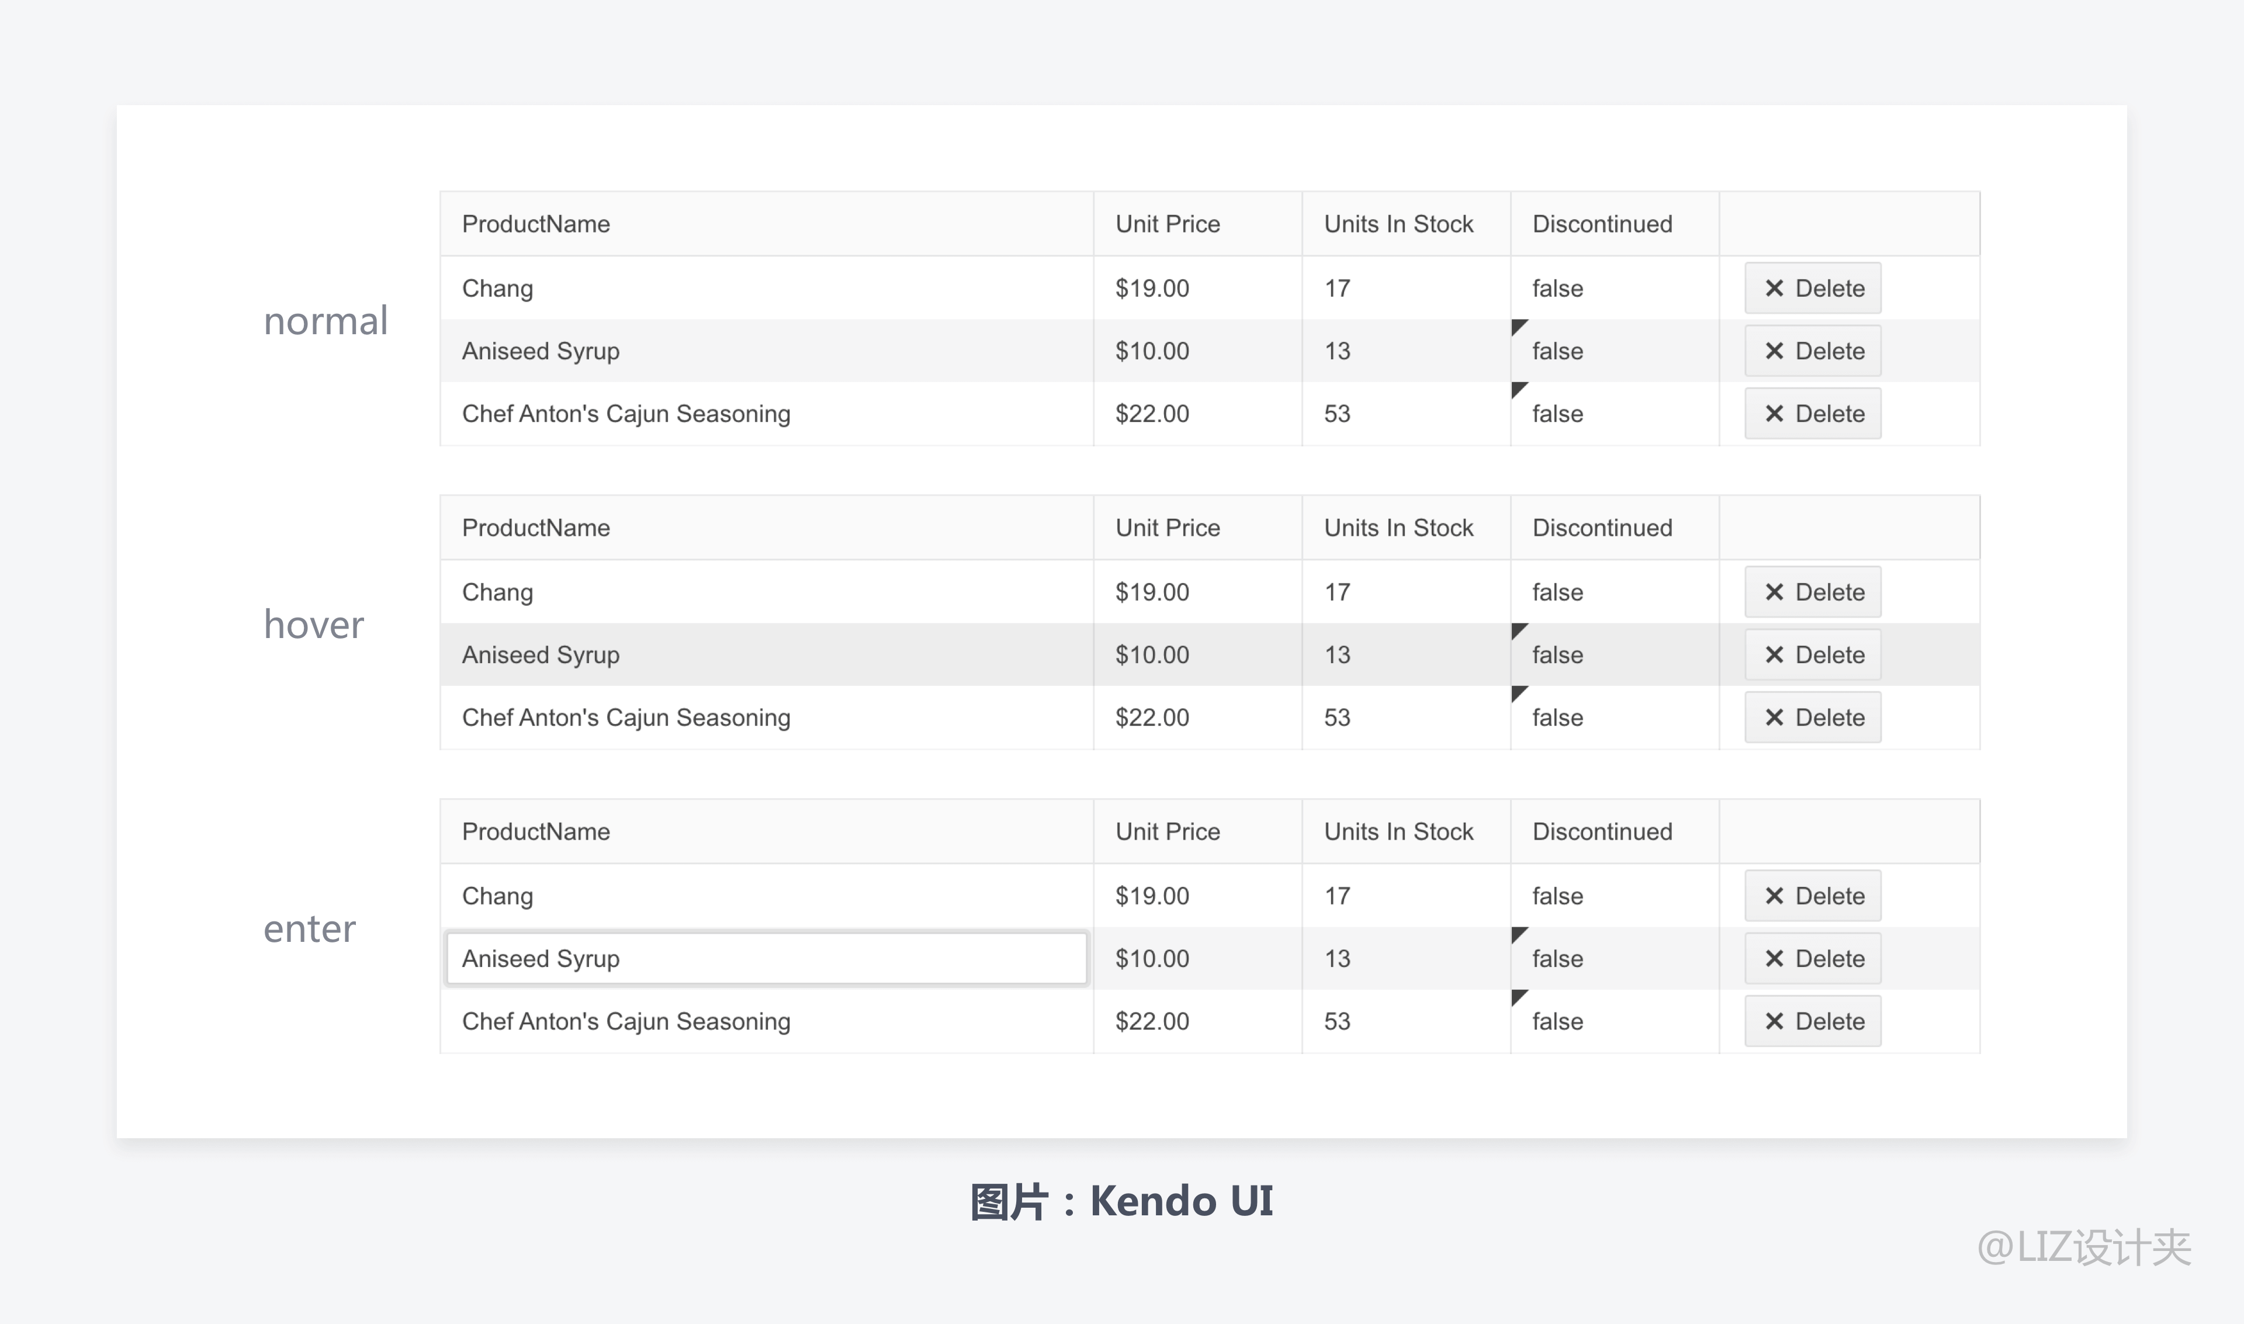Click the dirty-cell triangle on Aniseed Syrup row, normal table
Image resolution: width=2244 pixels, height=1324 pixels.
[1518, 325]
